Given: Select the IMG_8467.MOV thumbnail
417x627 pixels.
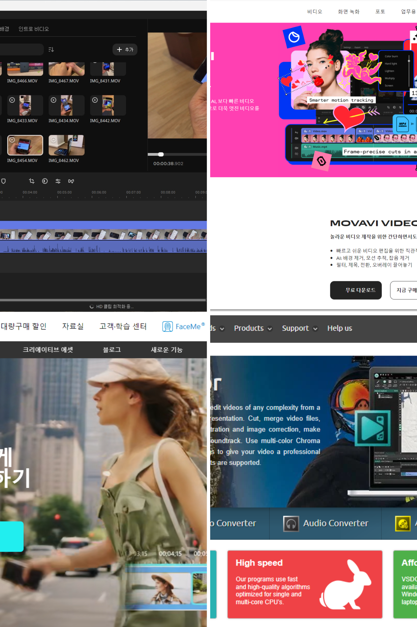Looking at the screenshot, I should tap(66, 69).
